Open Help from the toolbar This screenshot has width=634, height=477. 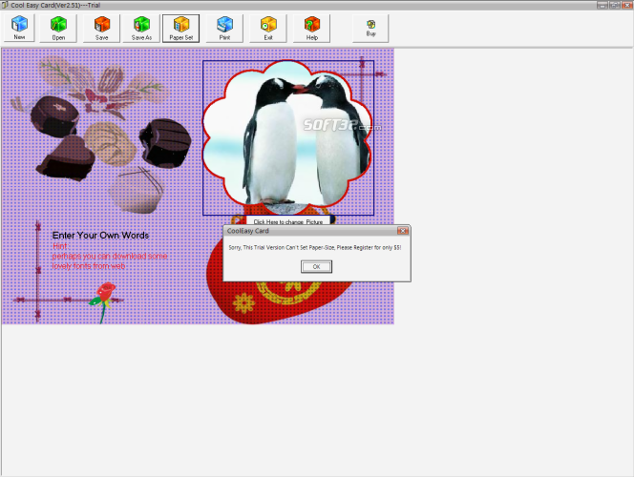pos(311,28)
